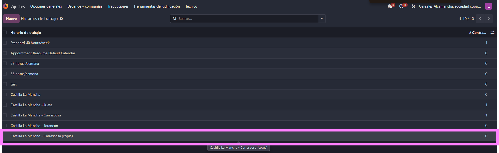Viewport: 499px width, 153px height.
Task: Open the user avatar menu
Action: point(489,6)
